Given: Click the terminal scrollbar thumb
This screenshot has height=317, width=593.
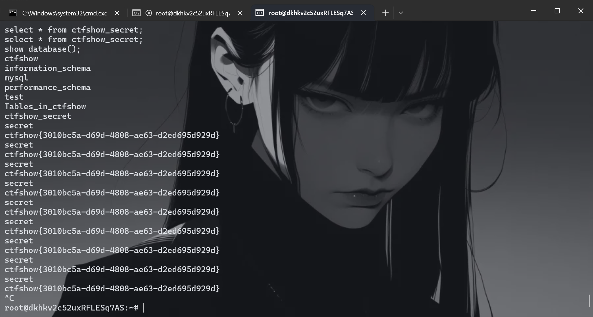Looking at the screenshot, I should pyautogui.click(x=590, y=301).
